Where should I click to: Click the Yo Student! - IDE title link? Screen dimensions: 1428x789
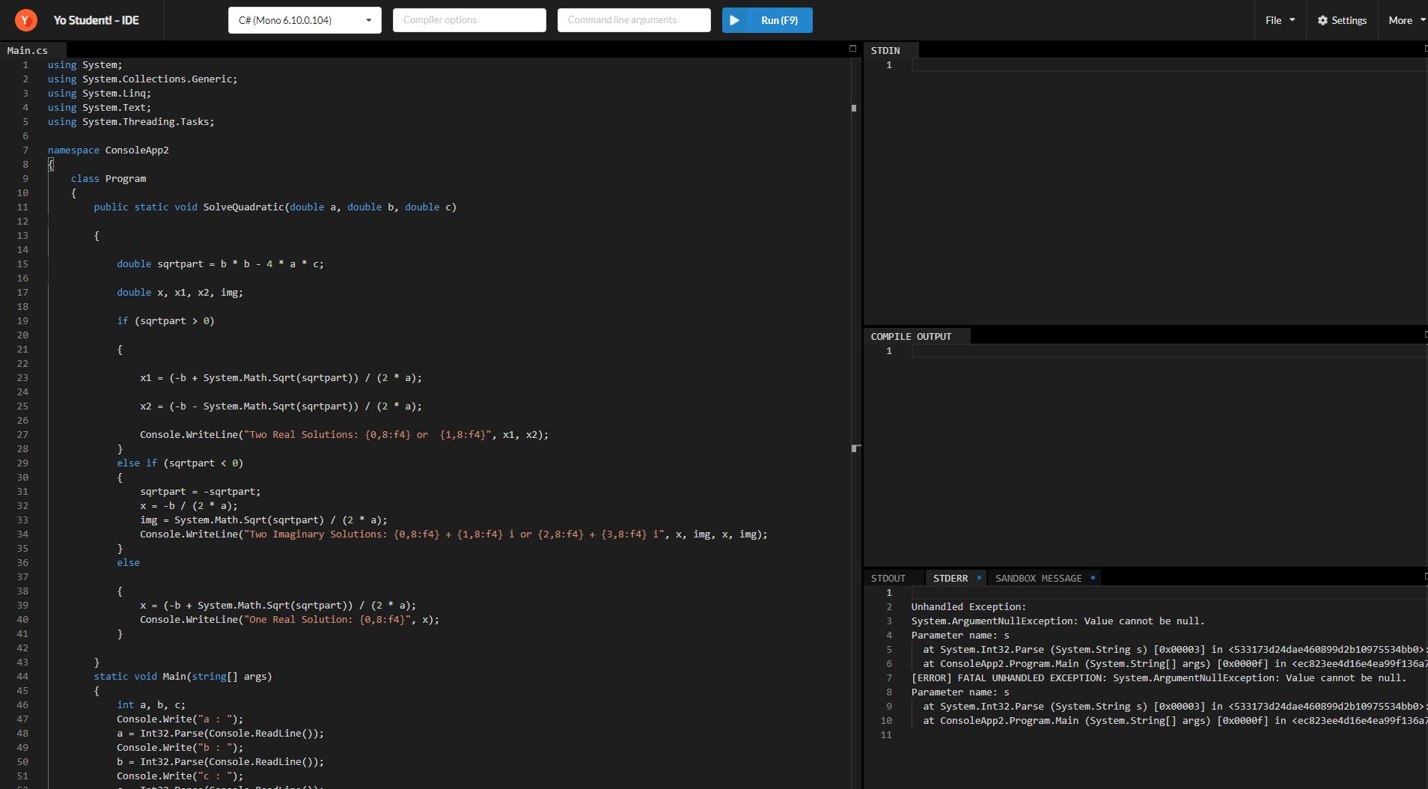(96, 20)
